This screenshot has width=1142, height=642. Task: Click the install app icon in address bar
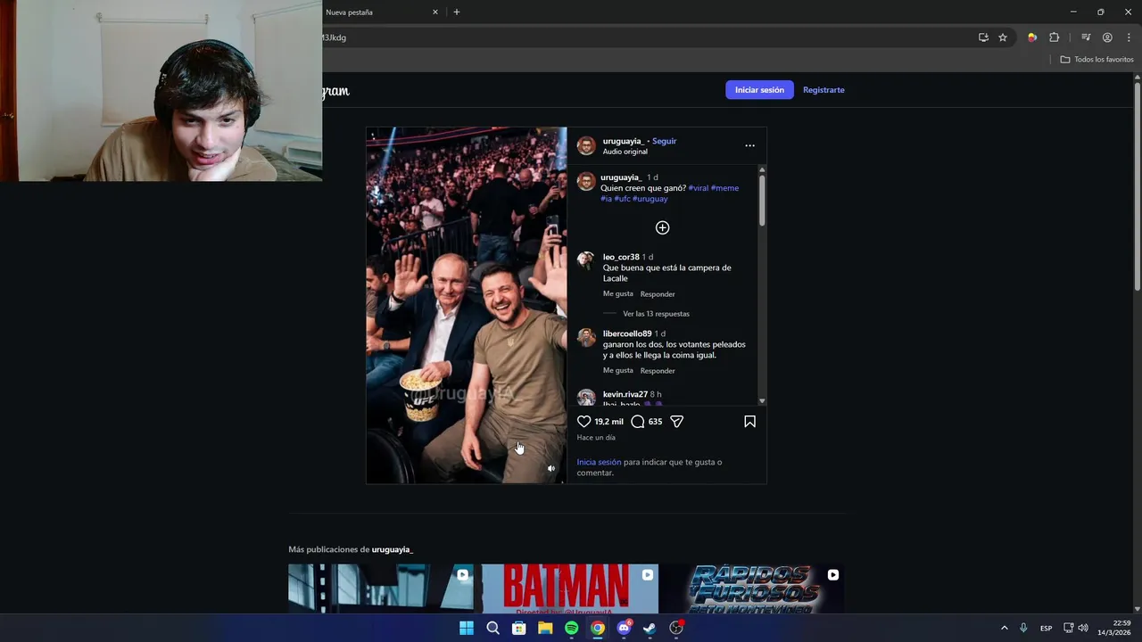pos(983,37)
